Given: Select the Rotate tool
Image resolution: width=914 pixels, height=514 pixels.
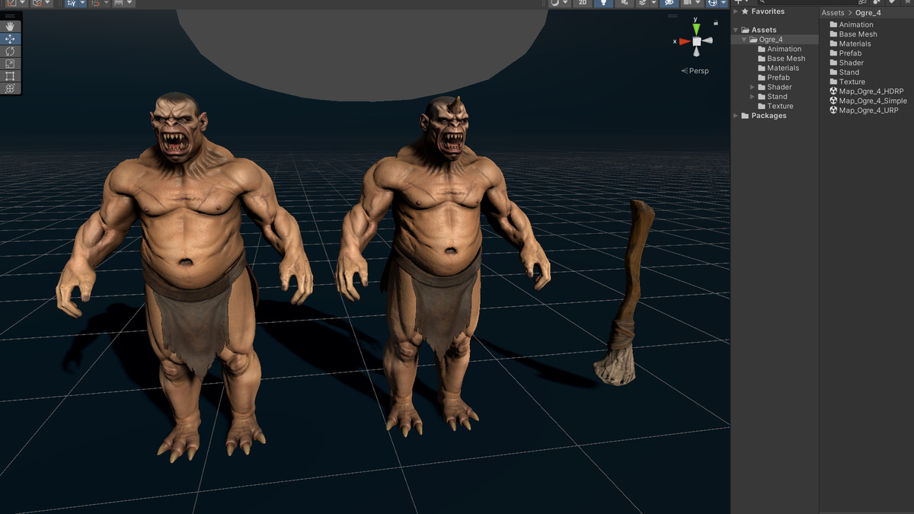Looking at the screenshot, I should pos(10,51).
